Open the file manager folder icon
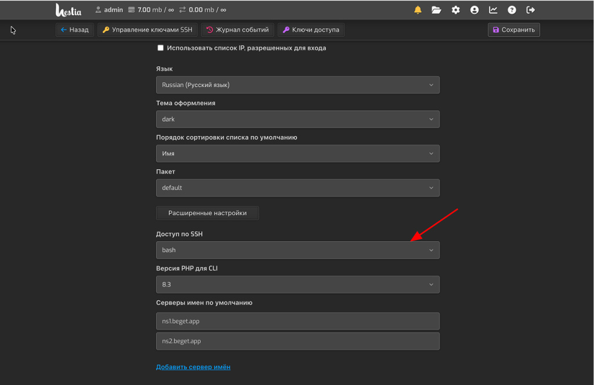 click(436, 10)
